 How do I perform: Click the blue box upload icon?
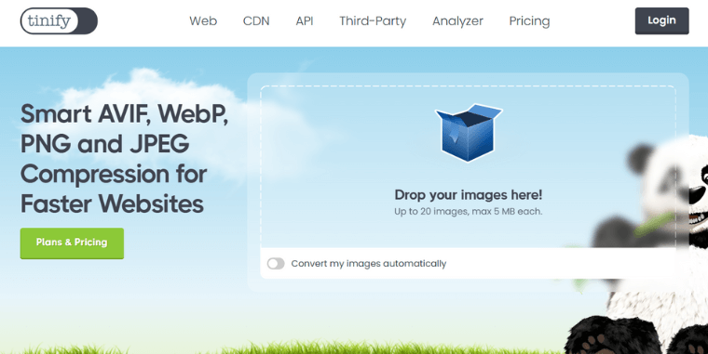[469, 133]
